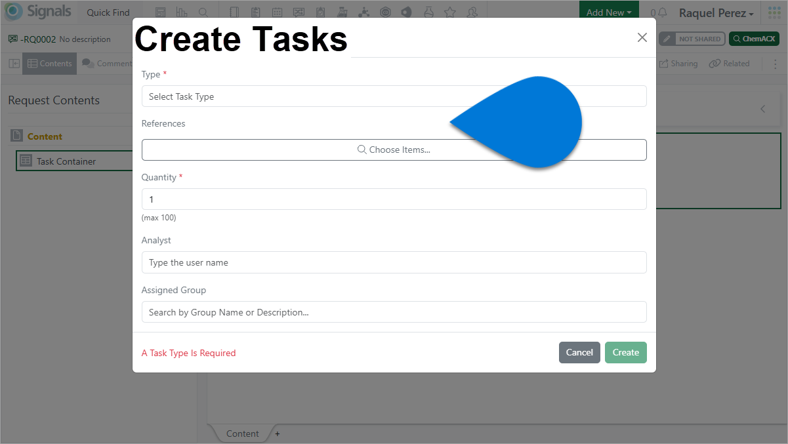The height and width of the screenshot is (444, 788).
Task: Click the request icon next to -RQ0002
Action: [x=12, y=39]
